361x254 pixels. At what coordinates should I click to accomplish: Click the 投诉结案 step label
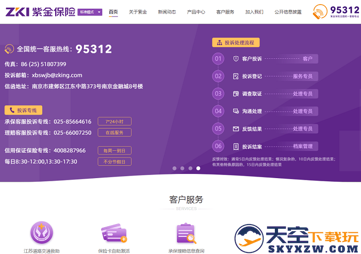(x=252, y=147)
